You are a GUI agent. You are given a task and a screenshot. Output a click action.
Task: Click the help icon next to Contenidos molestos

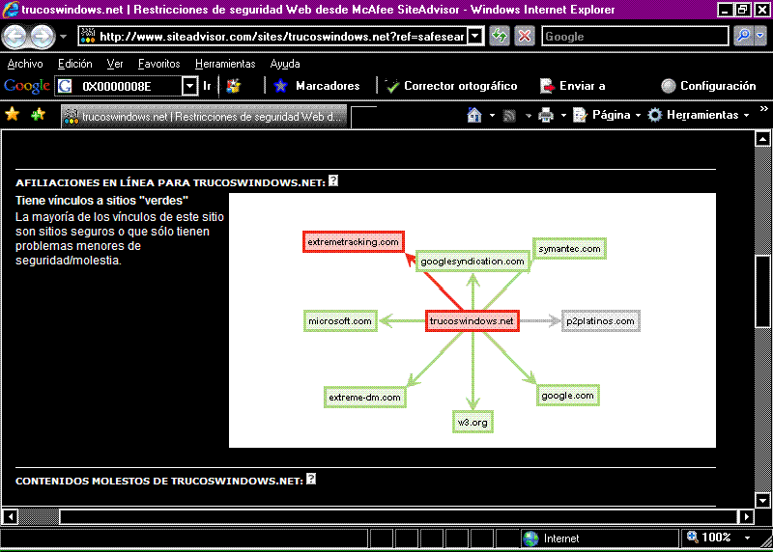tap(311, 479)
